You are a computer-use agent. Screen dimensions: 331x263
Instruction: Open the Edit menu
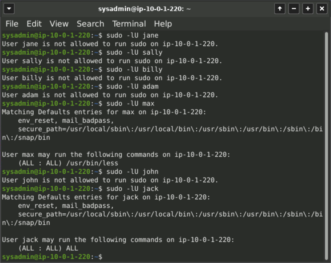[x=34, y=24]
